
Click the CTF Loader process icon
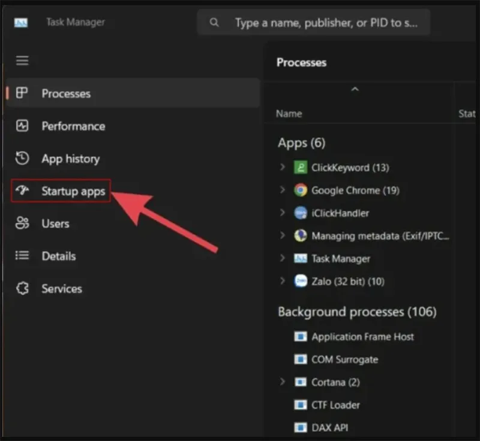coord(301,404)
